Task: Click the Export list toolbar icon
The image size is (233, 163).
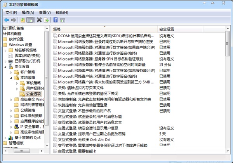Action: [46, 20]
